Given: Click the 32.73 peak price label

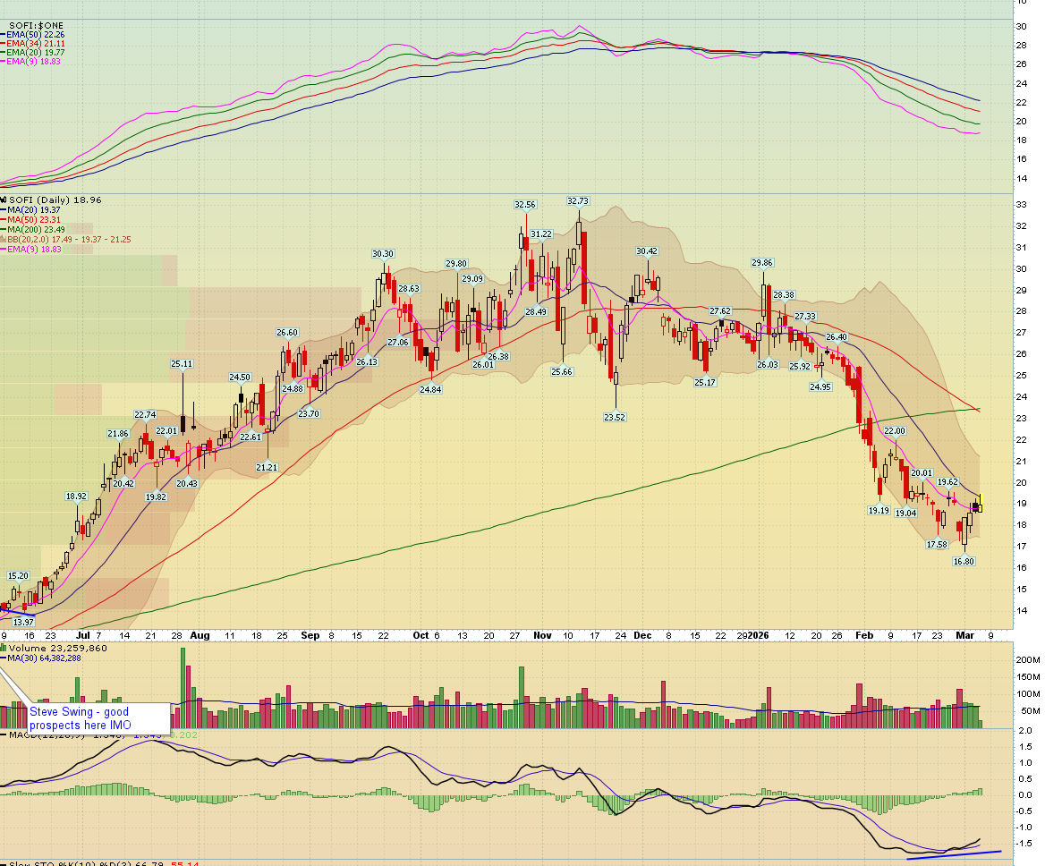Looking at the screenshot, I should (579, 201).
